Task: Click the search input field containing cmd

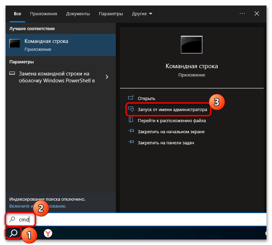Action: tap(138, 219)
